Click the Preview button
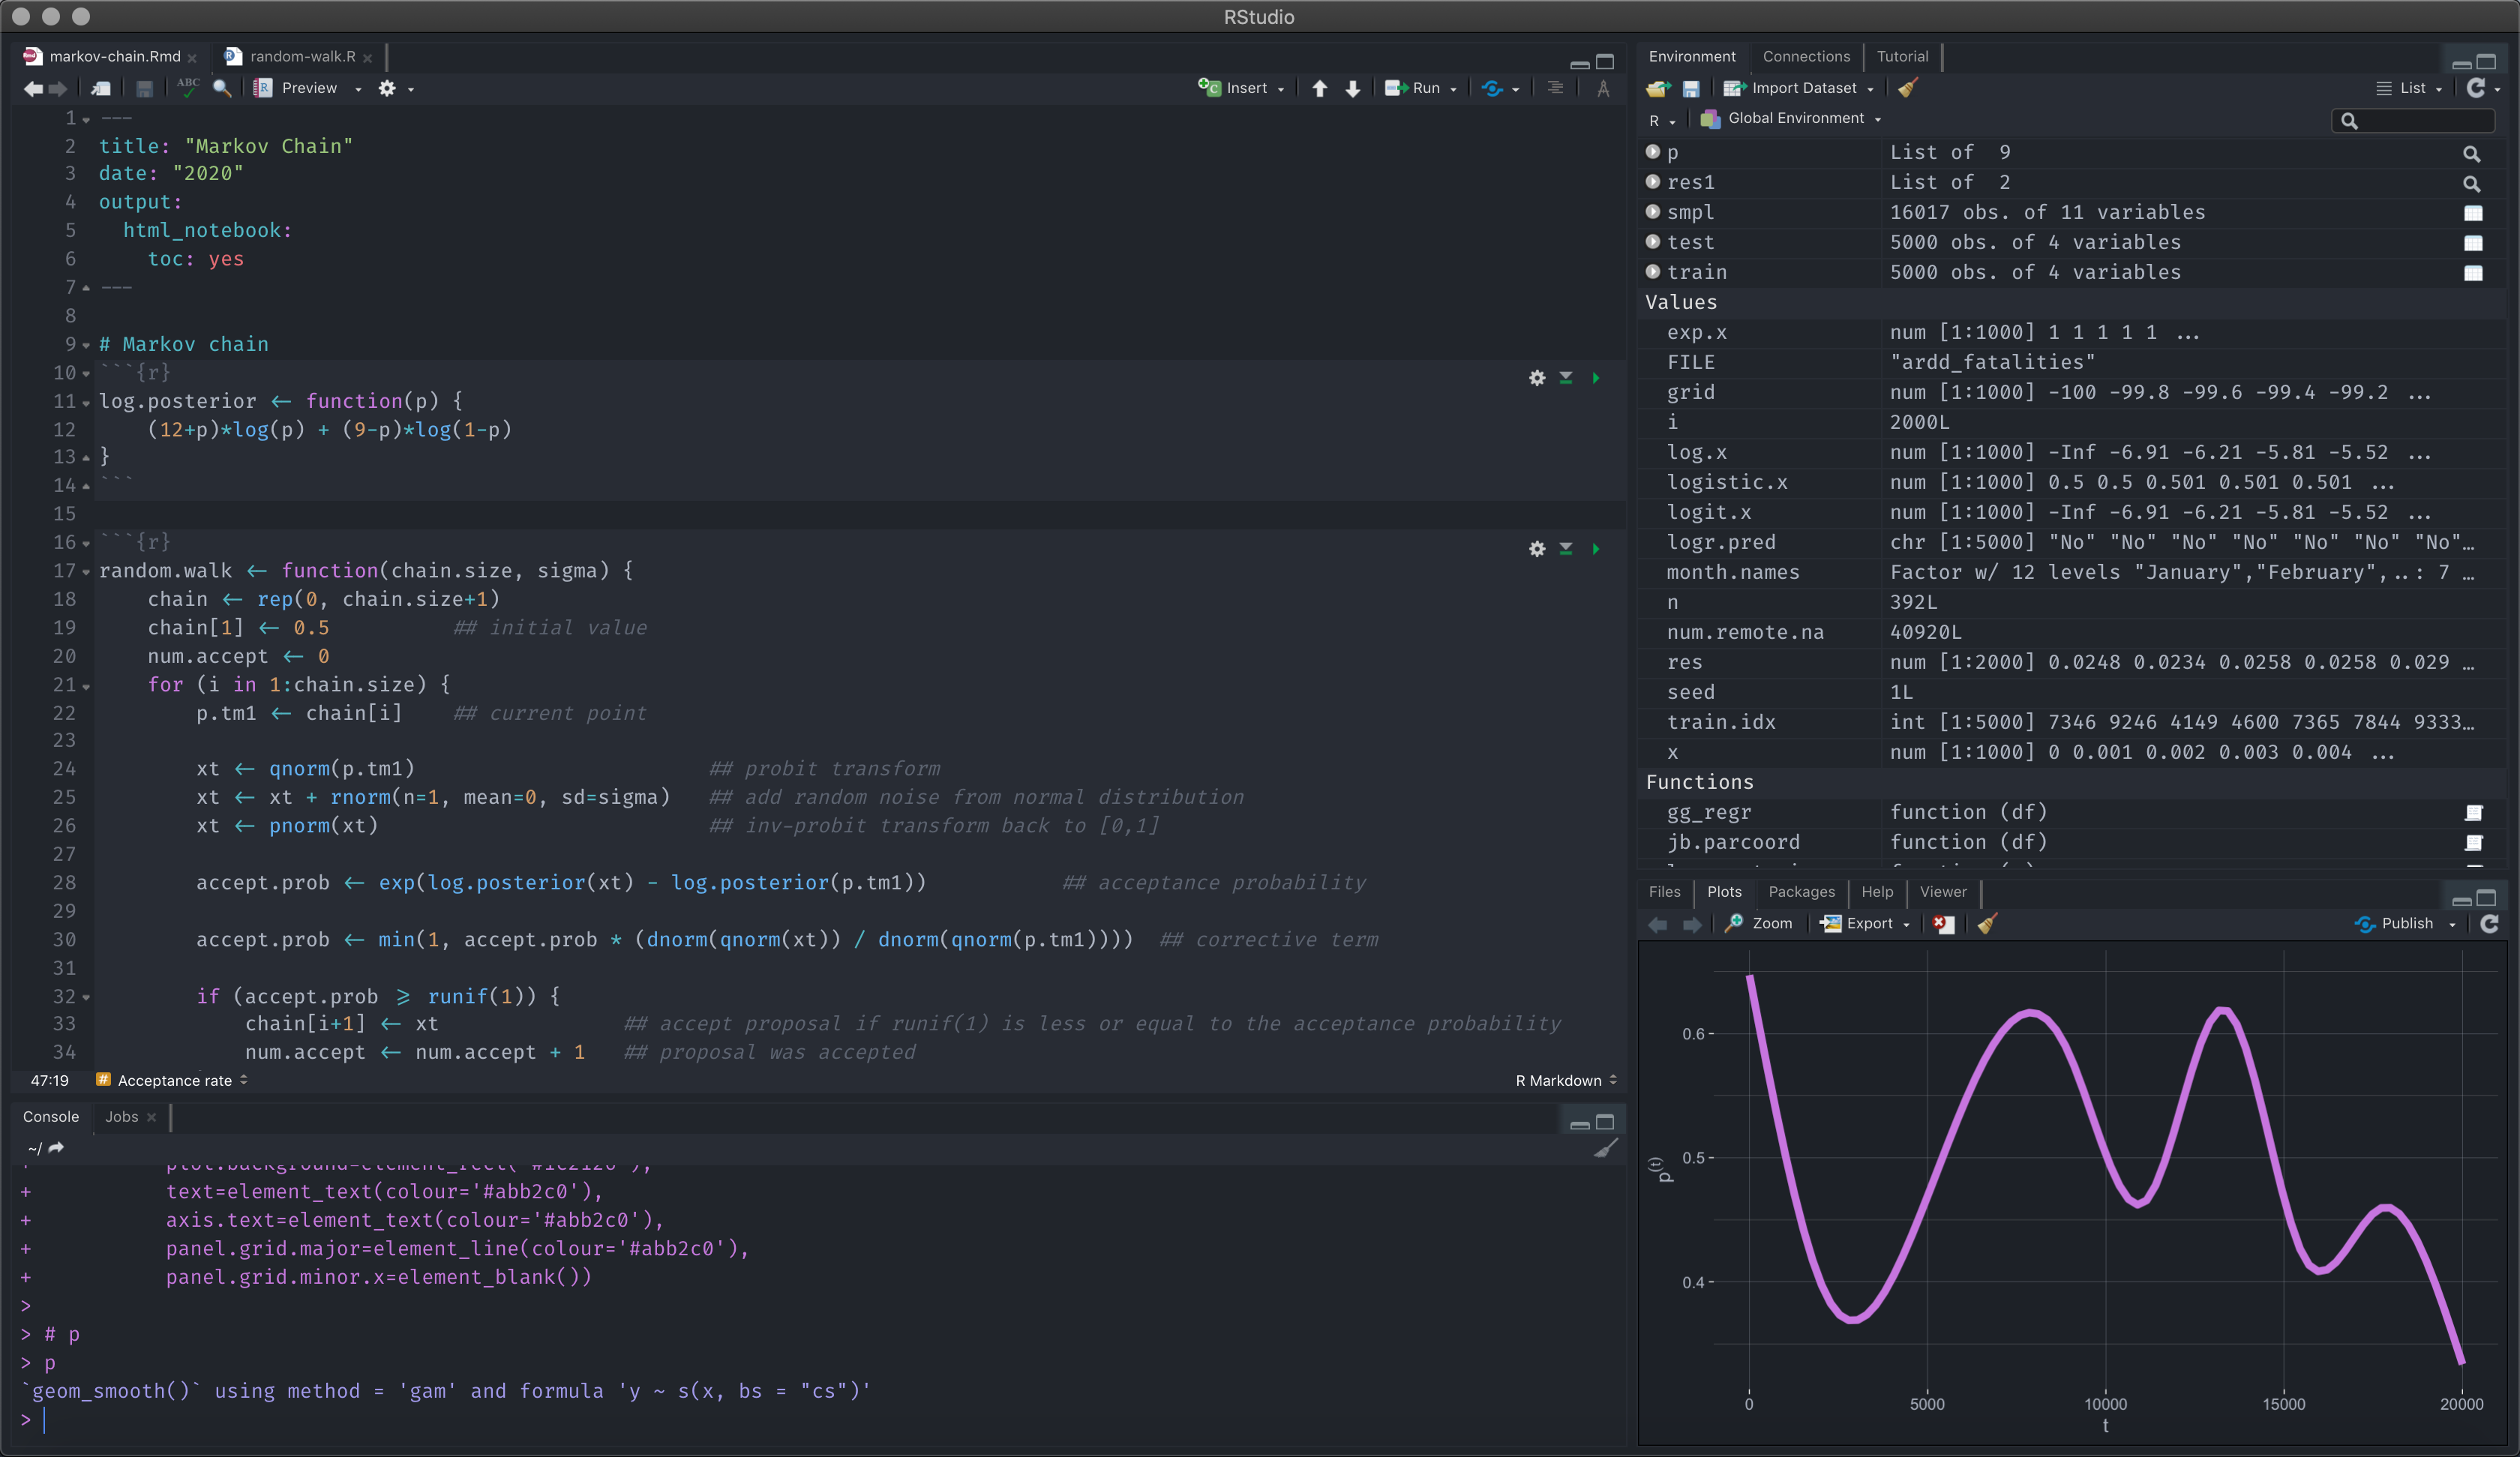2520x1457 pixels. [x=308, y=88]
